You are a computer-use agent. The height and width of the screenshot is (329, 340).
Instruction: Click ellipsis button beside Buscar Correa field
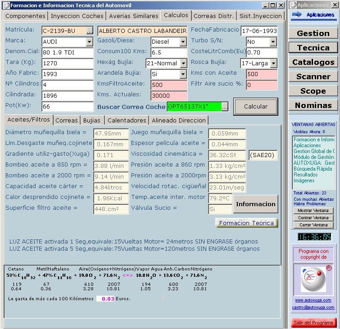click(x=225, y=107)
